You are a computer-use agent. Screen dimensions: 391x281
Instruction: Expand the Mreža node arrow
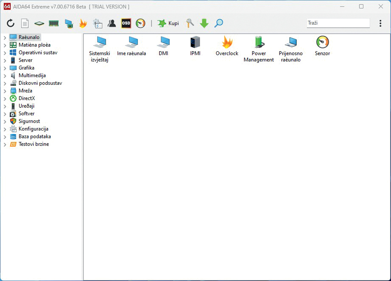coord(5,91)
